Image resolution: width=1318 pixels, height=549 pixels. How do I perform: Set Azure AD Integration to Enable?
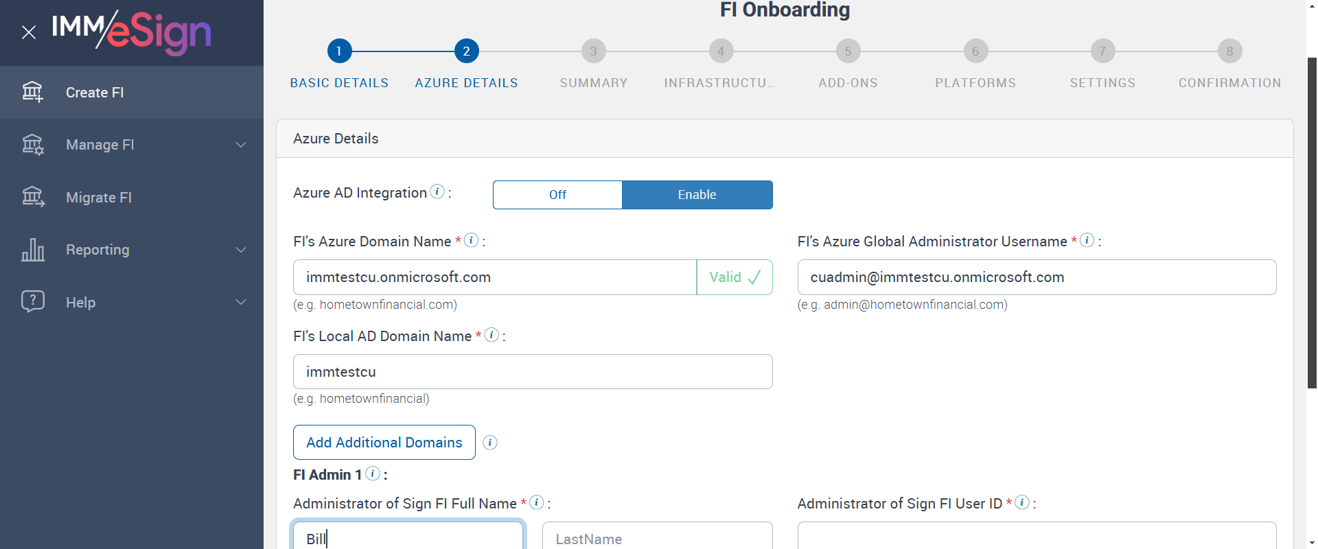point(697,195)
